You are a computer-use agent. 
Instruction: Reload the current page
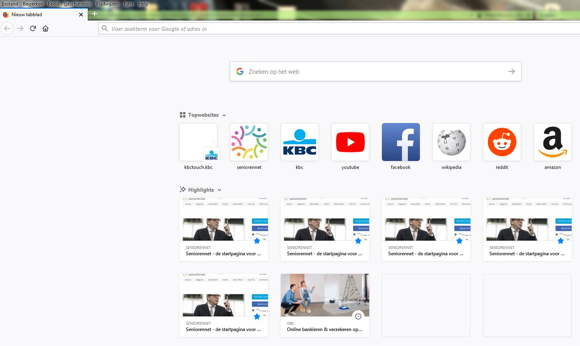pyautogui.click(x=33, y=28)
